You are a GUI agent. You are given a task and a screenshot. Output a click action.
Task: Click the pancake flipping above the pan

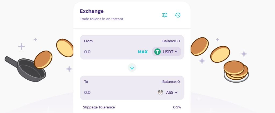tap(43, 59)
